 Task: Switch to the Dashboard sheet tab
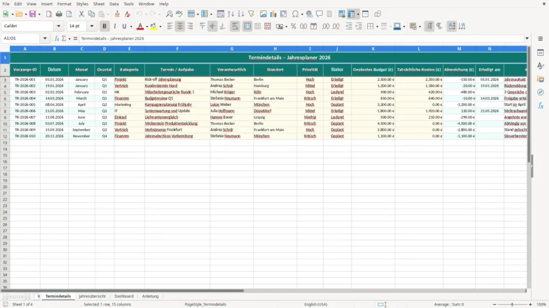point(124,296)
